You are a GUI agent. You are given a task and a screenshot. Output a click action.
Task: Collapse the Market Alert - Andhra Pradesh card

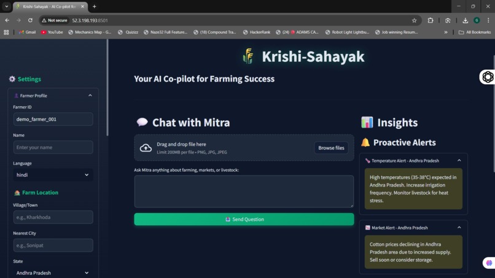(459, 228)
